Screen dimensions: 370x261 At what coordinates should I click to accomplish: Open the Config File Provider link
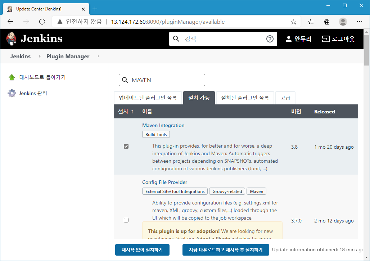click(164, 182)
